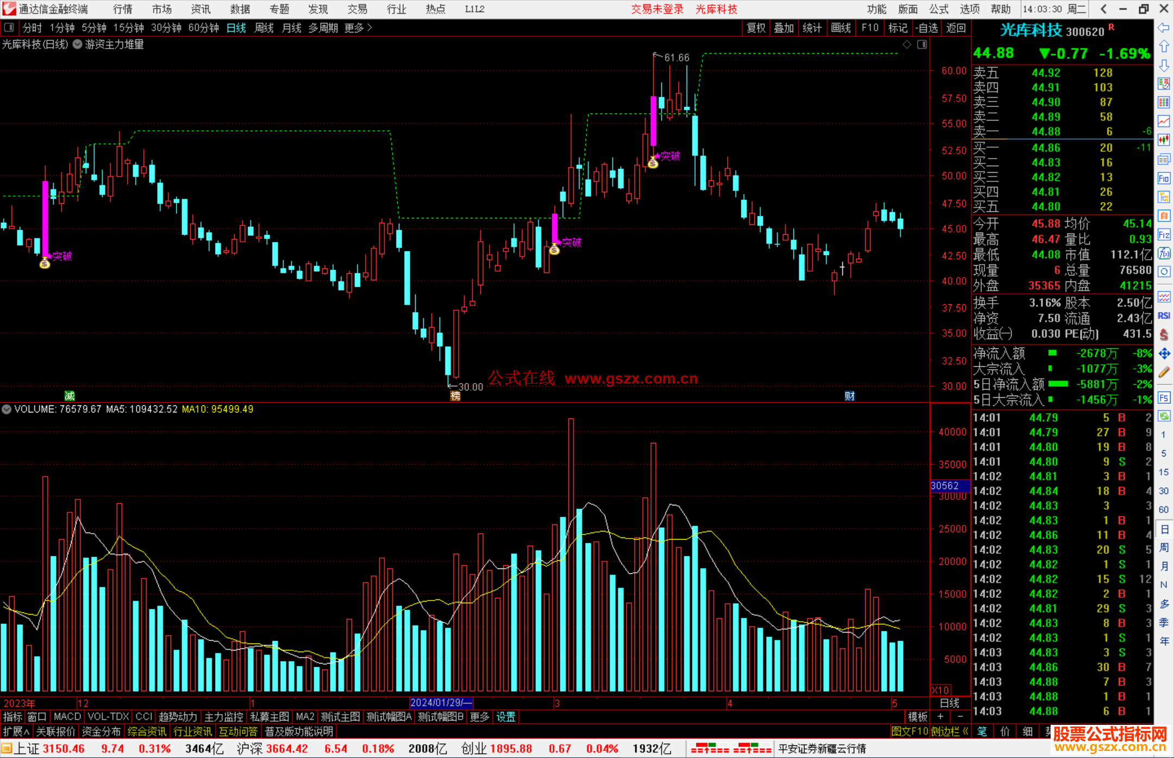
Task: Click the back arrow in right sidebar
Action: 1164,28
